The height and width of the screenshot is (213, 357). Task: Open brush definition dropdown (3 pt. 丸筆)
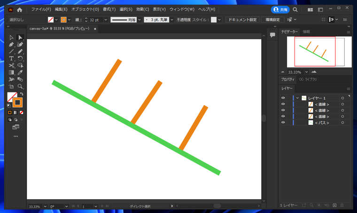click(x=172, y=20)
